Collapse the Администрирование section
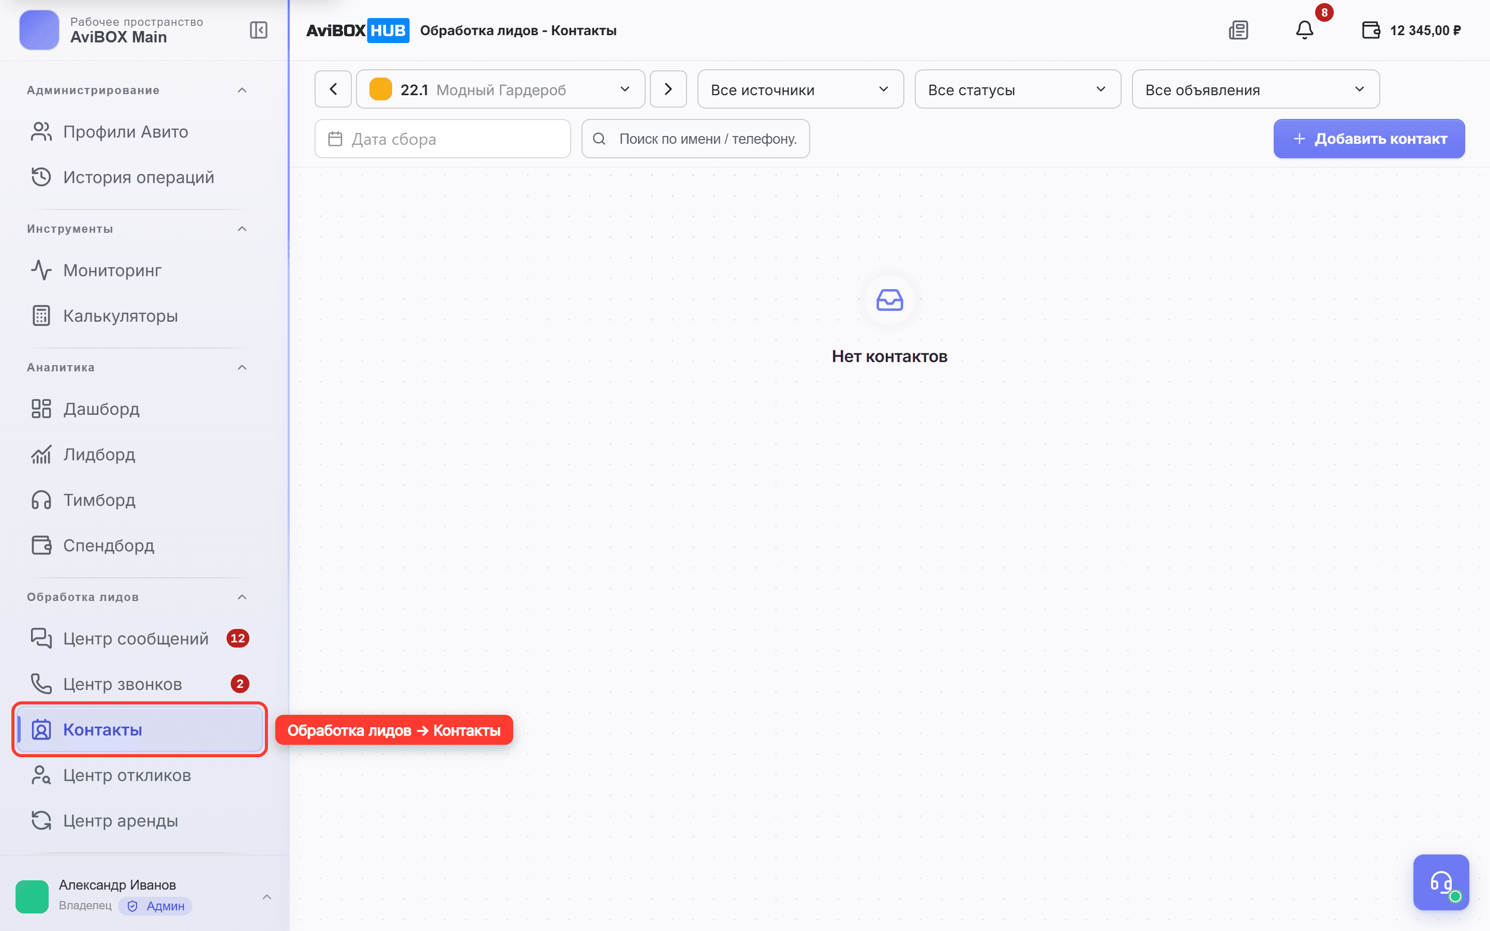Image resolution: width=1490 pixels, height=931 pixels. 242,91
